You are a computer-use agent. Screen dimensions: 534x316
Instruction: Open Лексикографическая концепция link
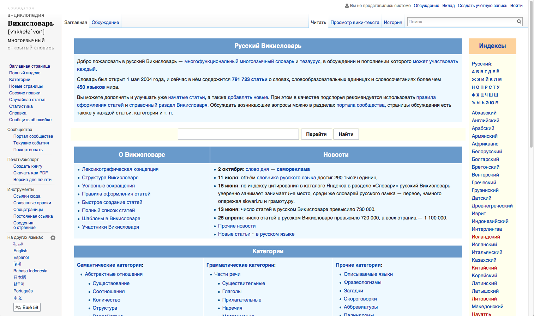tap(120, 169)
